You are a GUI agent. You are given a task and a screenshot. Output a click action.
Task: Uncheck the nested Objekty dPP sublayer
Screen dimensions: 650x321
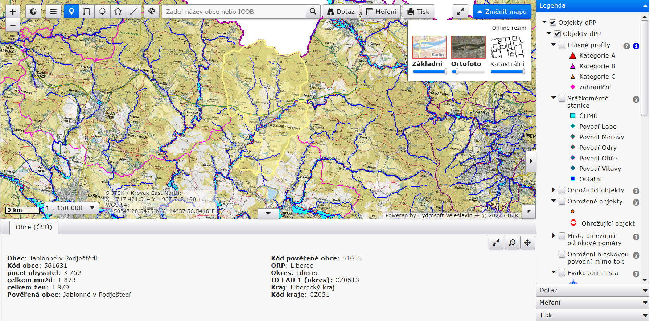point(558,34)
